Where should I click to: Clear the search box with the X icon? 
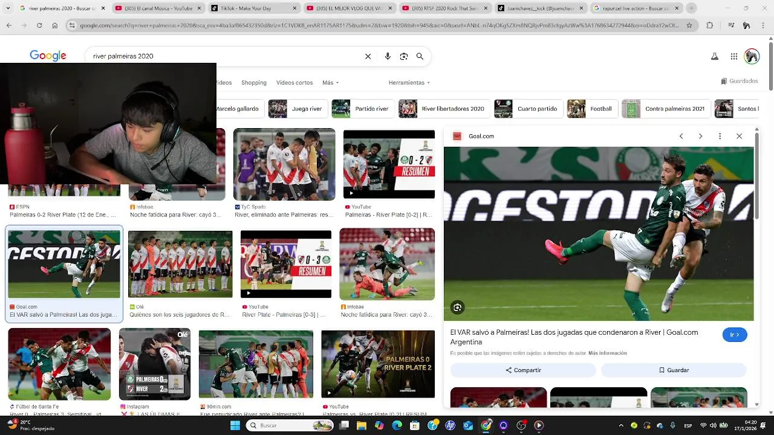[368, 56]
